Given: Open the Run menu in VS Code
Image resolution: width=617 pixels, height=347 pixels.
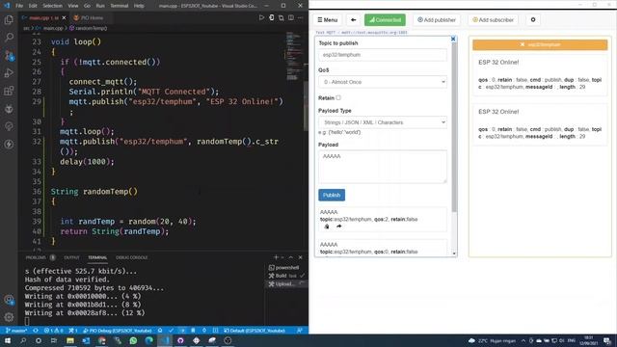Looking at the screenshot, I should click(x=100, y=6).
